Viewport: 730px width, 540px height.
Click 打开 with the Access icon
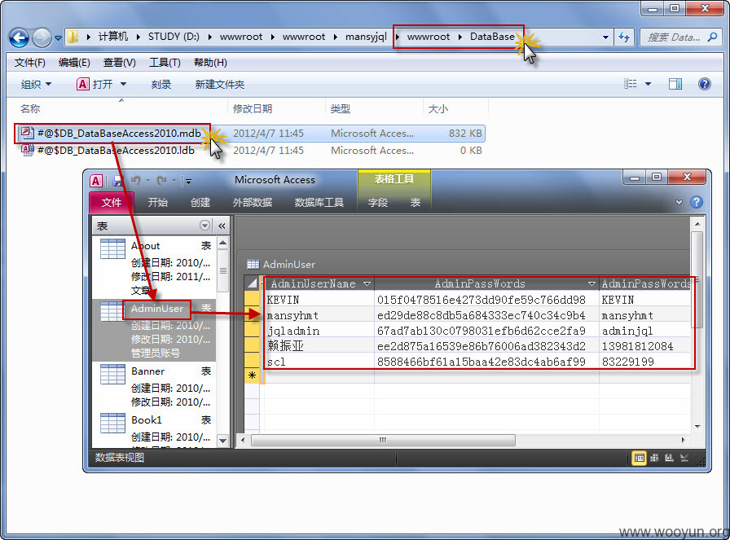[x=95, y=84]
